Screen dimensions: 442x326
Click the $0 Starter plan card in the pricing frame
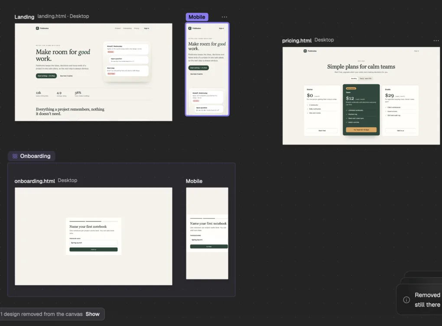[322, 111]
